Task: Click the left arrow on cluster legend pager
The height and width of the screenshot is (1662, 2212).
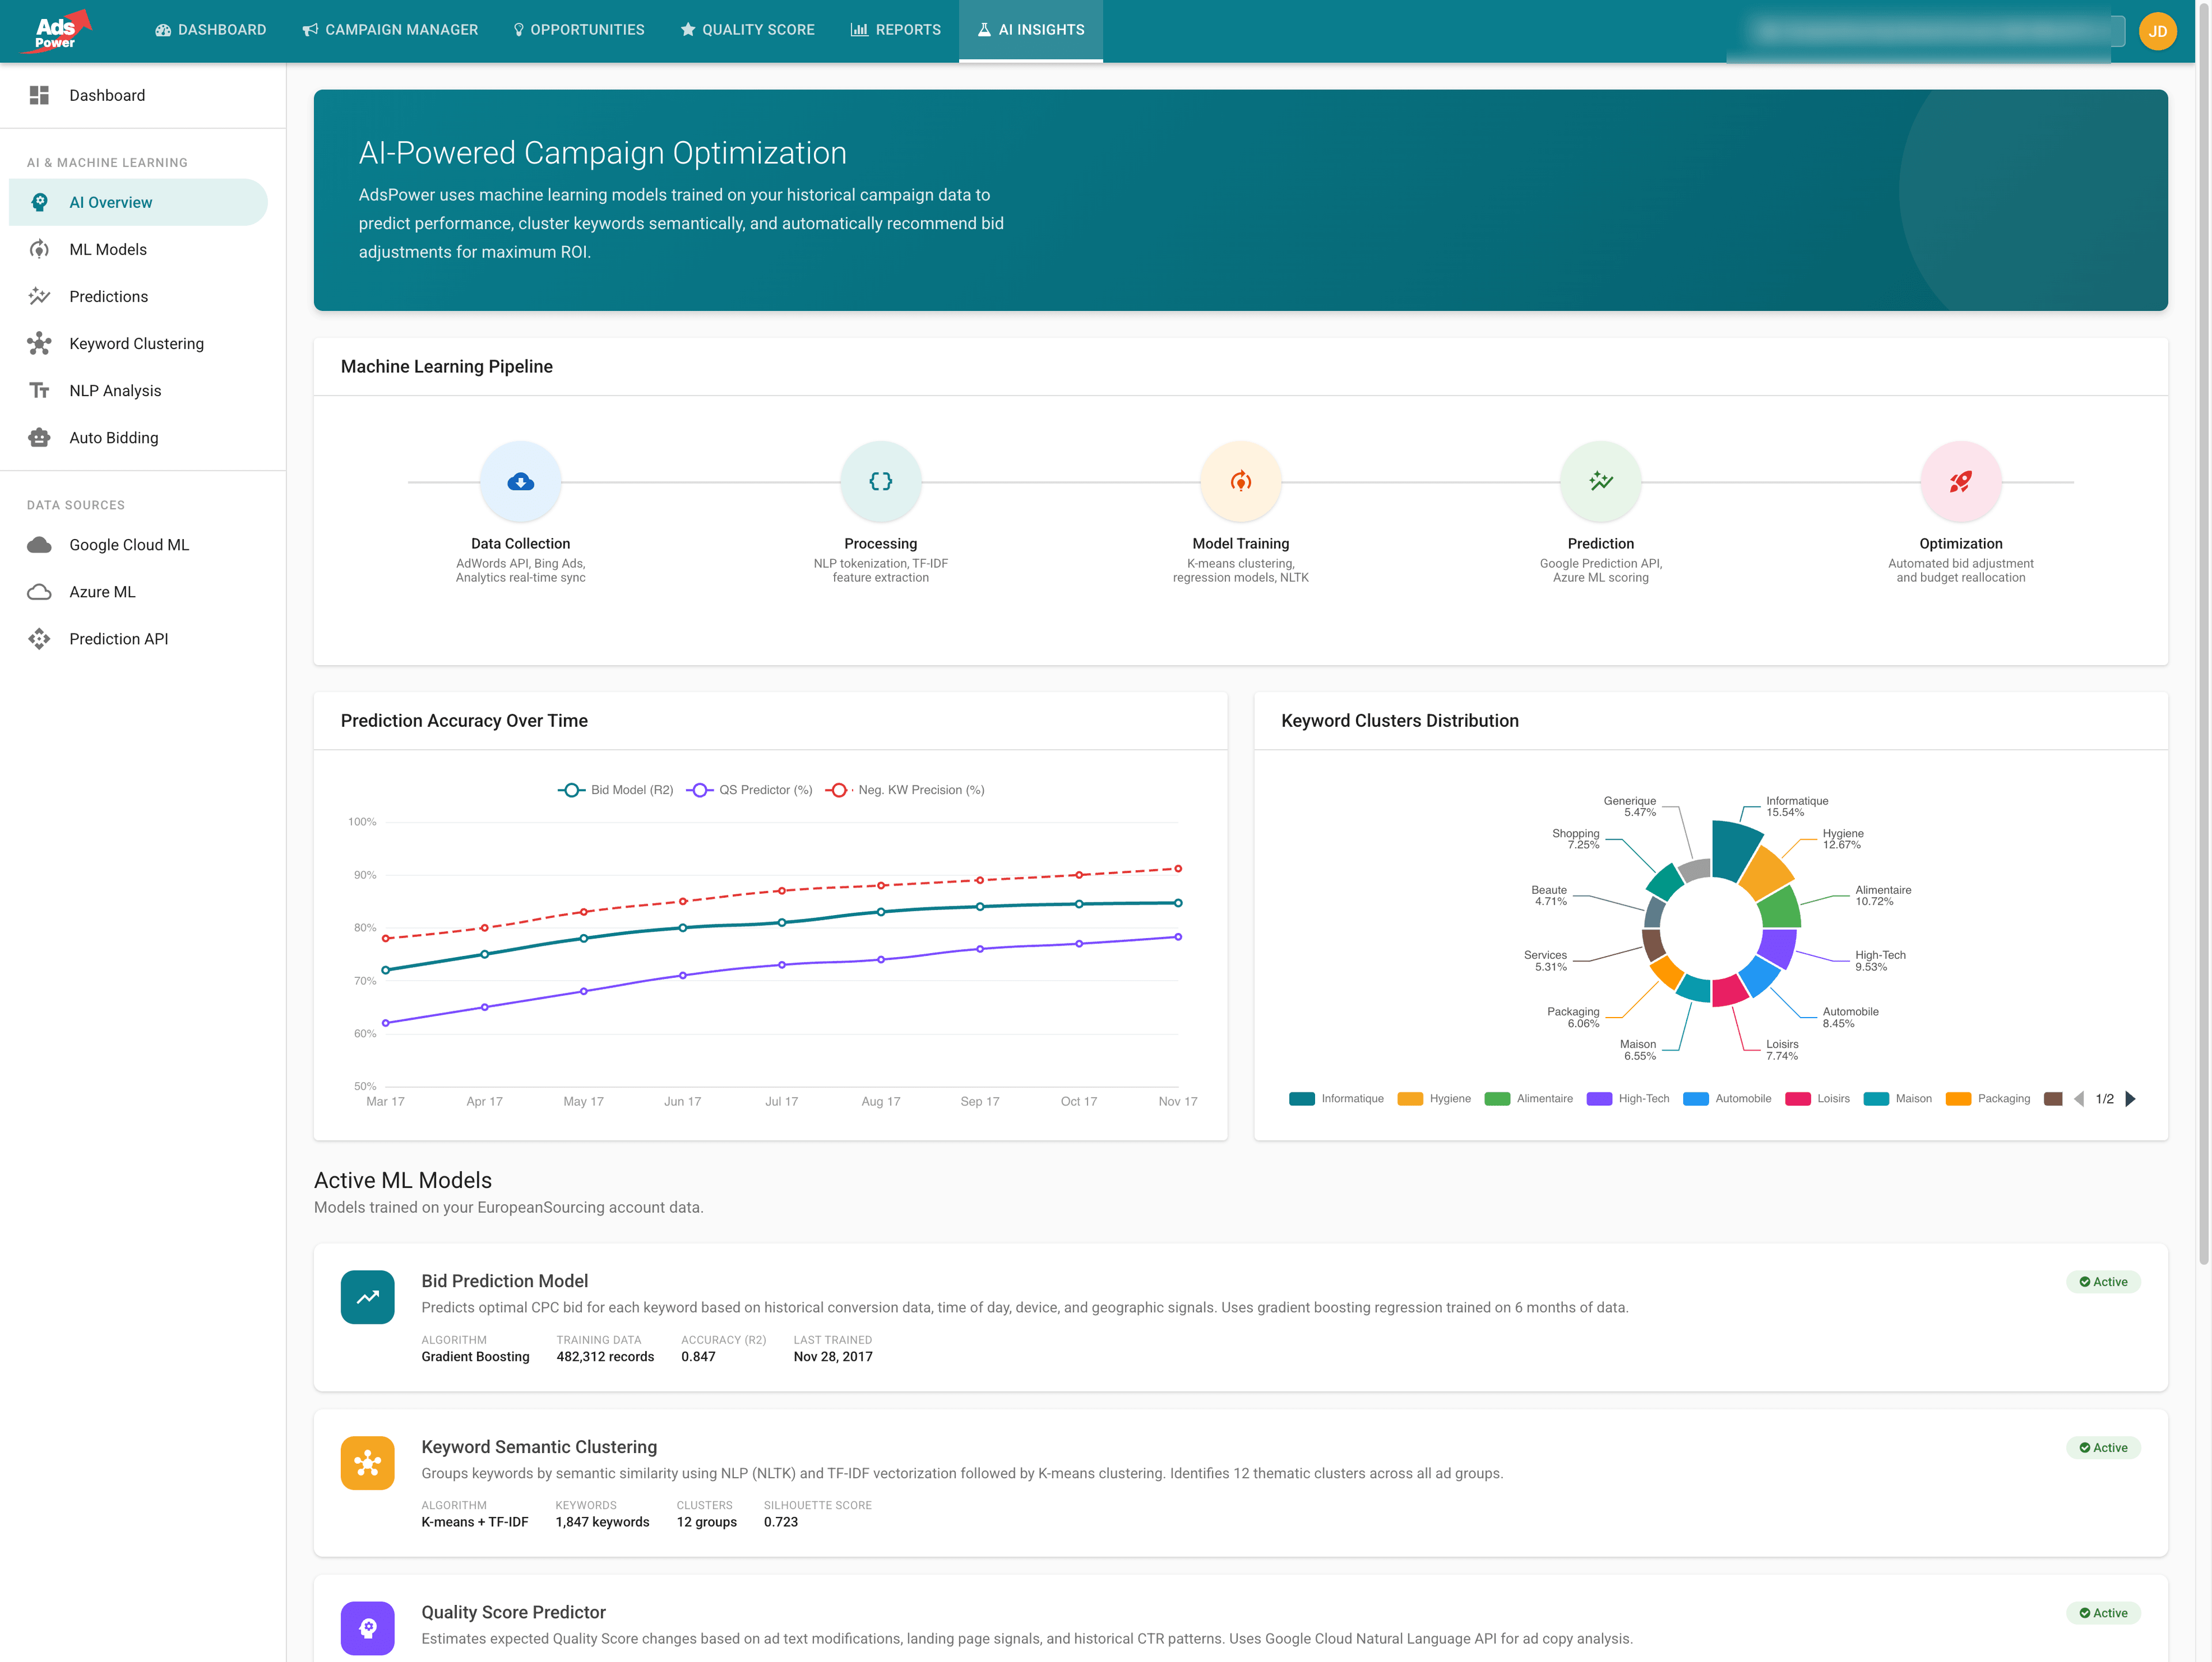Action: click(2080, 1098)
